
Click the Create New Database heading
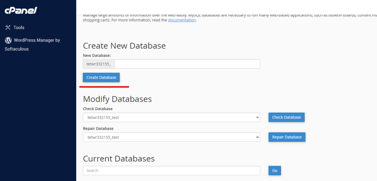pos(124,46)
